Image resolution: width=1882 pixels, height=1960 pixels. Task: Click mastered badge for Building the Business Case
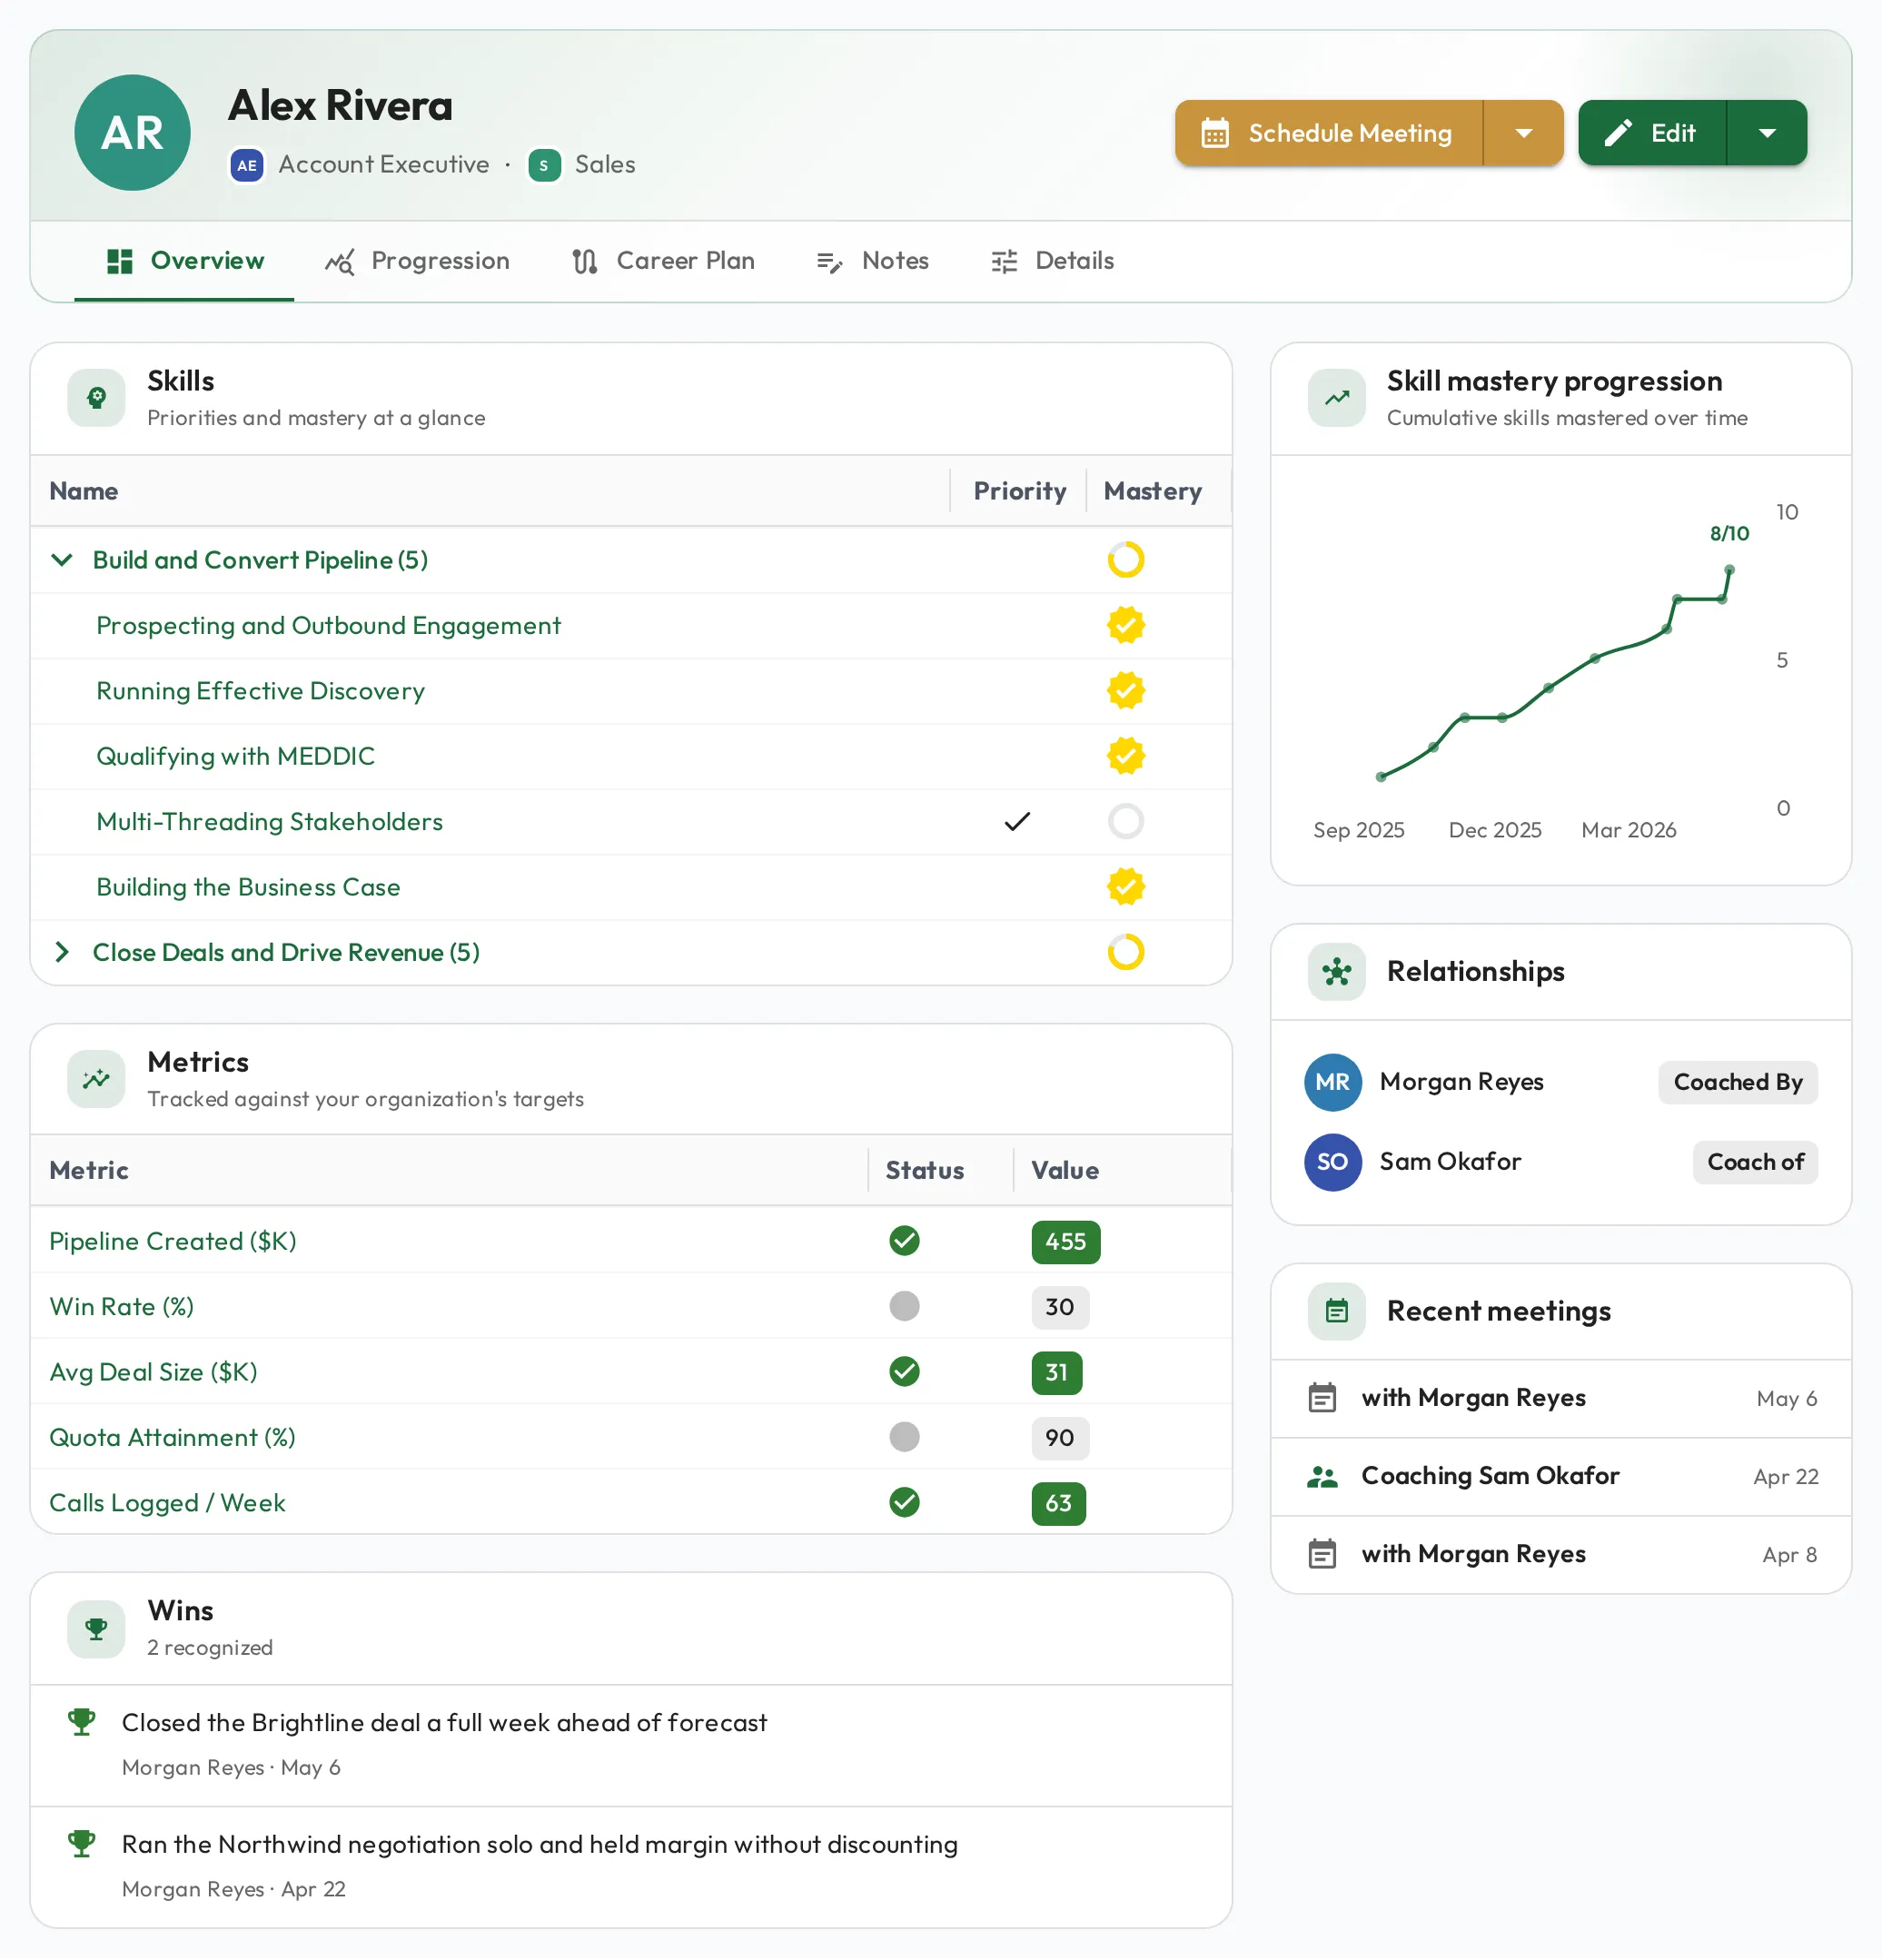coord(1126,888)
